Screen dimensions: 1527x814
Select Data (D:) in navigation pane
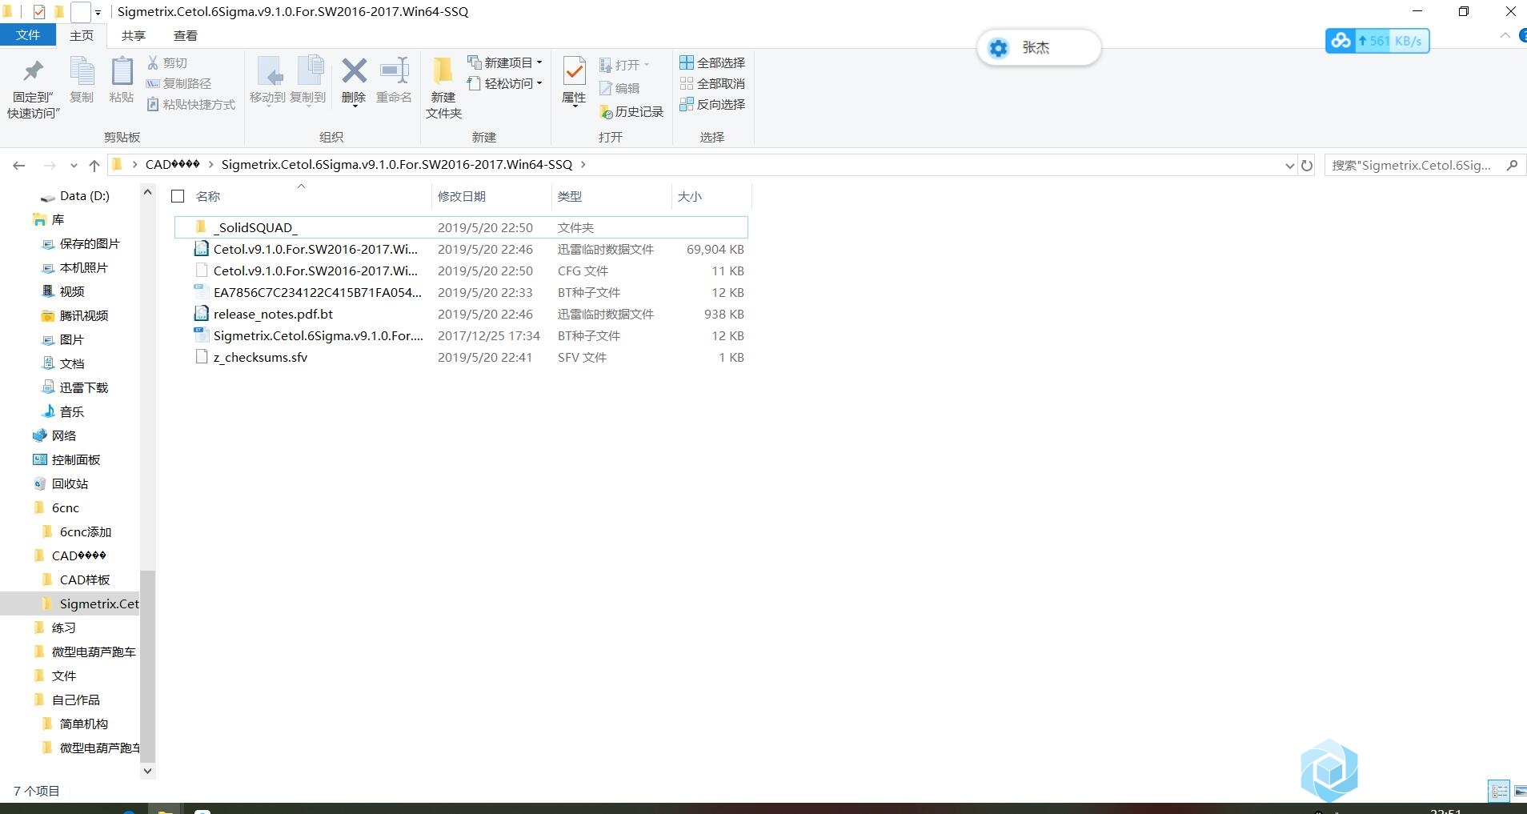(x=84, y=195)
